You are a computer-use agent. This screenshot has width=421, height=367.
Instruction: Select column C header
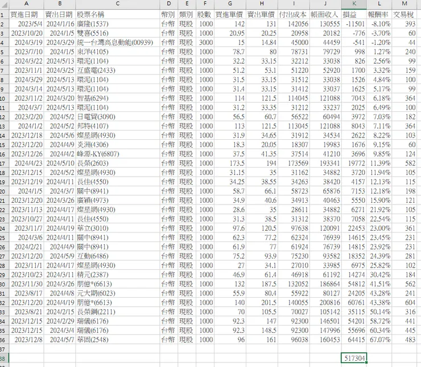(x=118, y=4)
